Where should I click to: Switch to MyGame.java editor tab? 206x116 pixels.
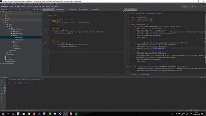pyautogui.click(x=49, y=9)
